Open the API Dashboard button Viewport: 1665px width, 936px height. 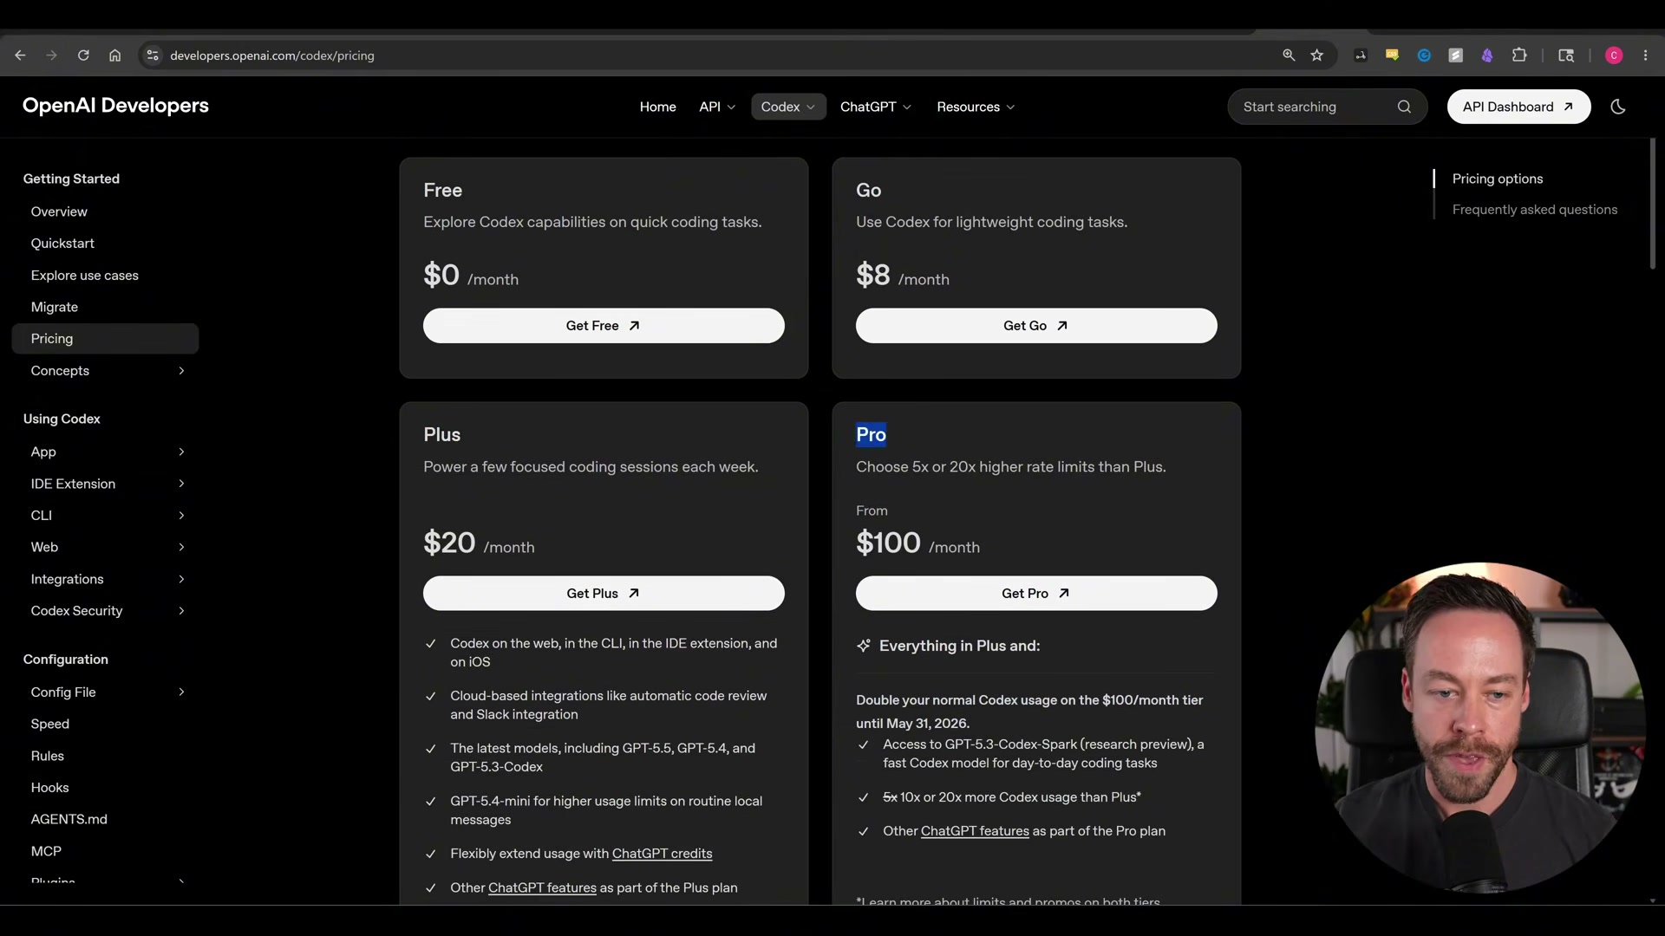(x=1518, y=107)
